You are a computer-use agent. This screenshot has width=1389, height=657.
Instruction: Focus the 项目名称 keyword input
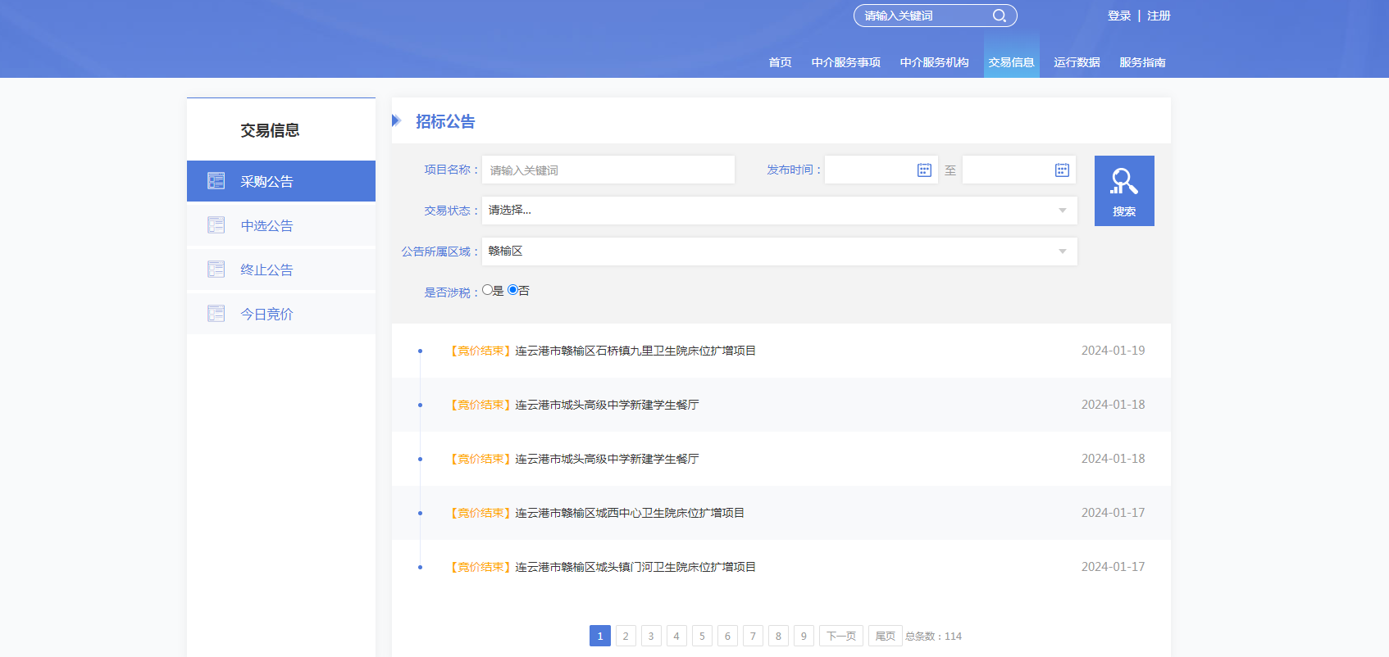point(608,170)
